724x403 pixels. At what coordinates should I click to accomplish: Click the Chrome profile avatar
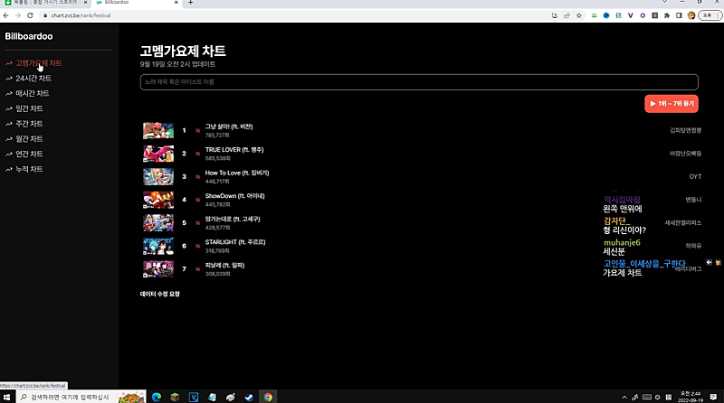691,15
